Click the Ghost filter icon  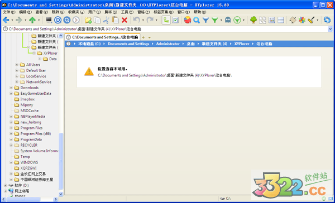(x=228, y=20)
